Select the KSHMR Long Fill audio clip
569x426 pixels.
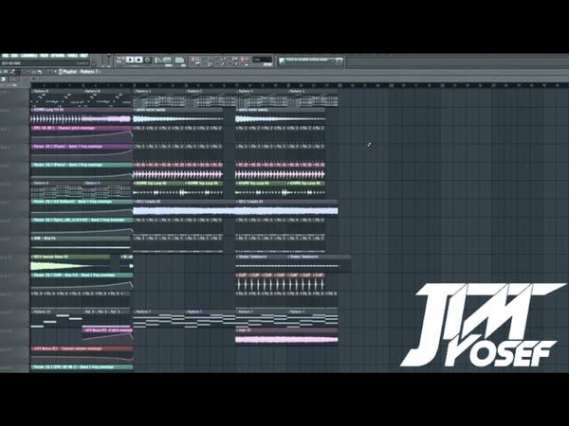coord(81,115)
